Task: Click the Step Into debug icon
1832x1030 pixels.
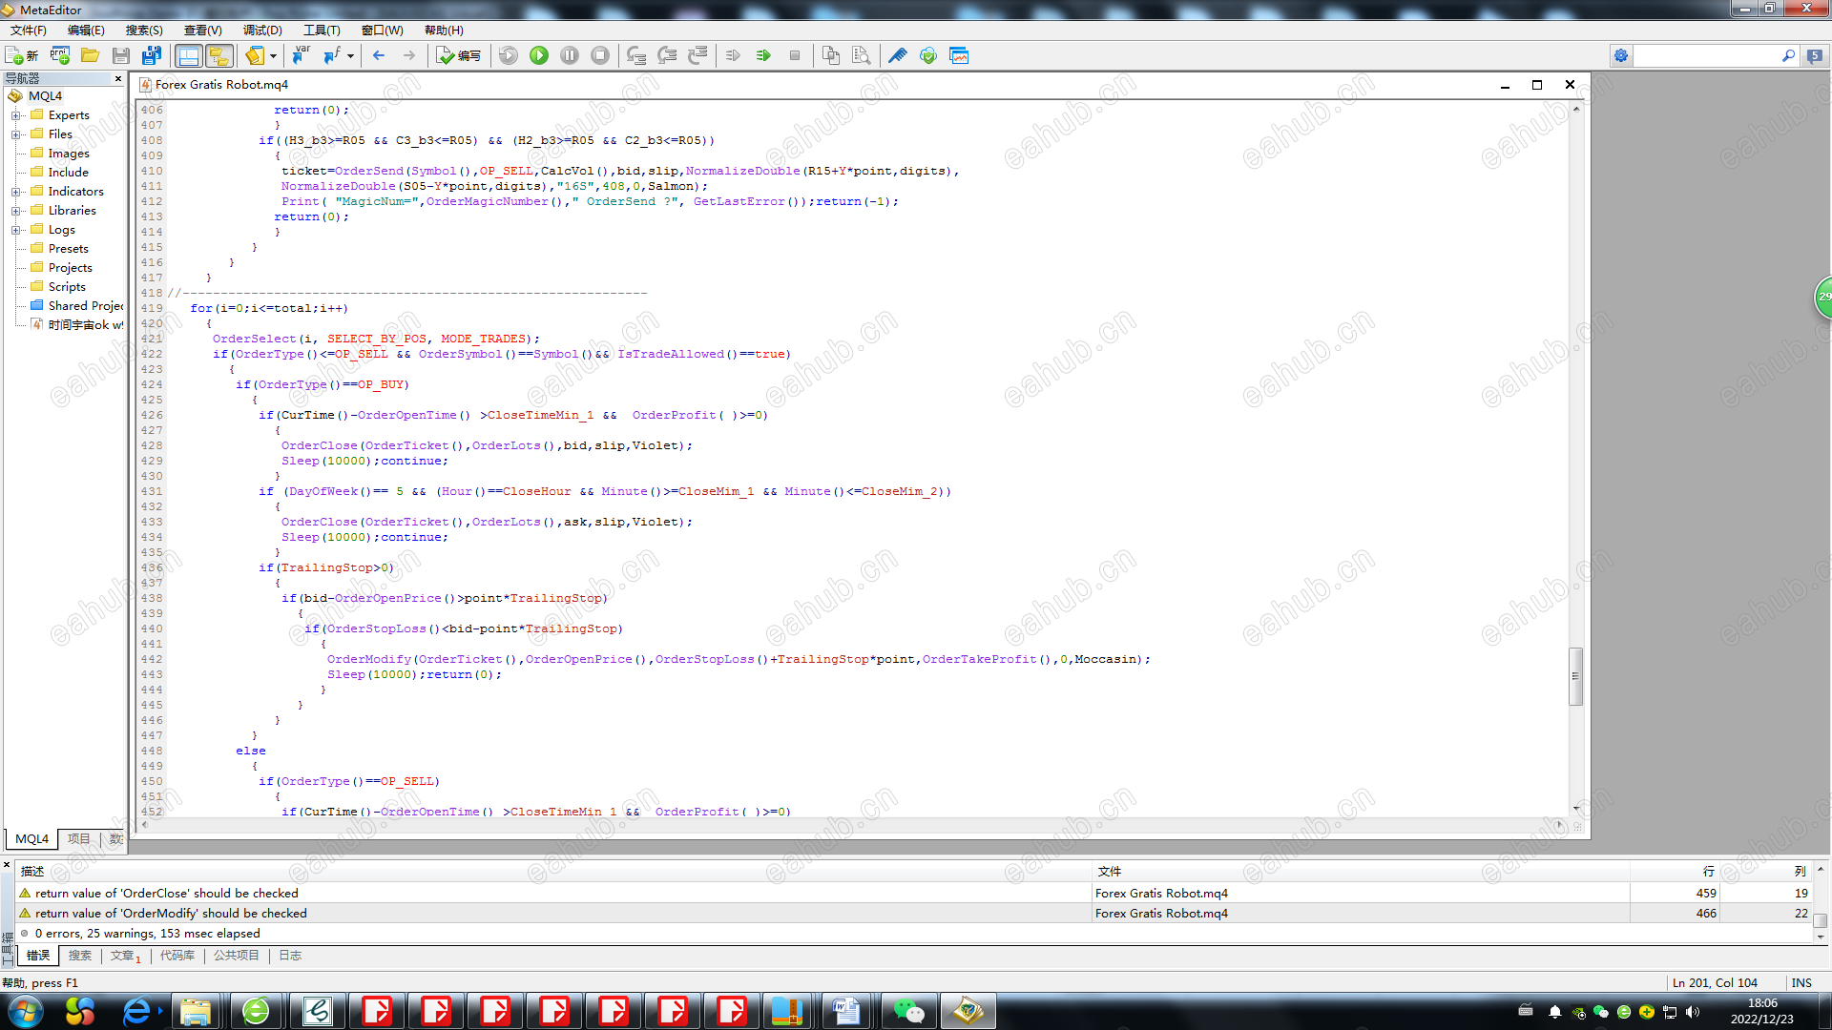Action: (x=636, y=55)
